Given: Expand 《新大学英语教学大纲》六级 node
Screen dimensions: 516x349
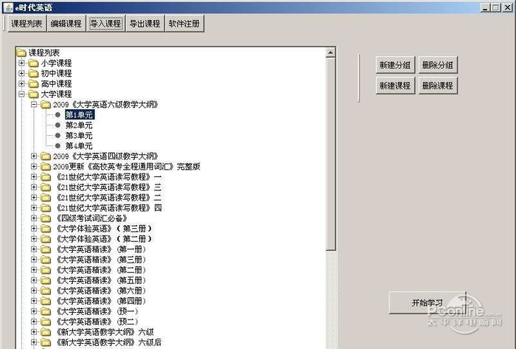Looking at the screenshot, I should point(34,332).
